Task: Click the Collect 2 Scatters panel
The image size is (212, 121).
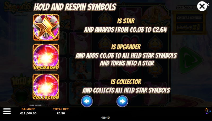Action: tap(189, 18)
